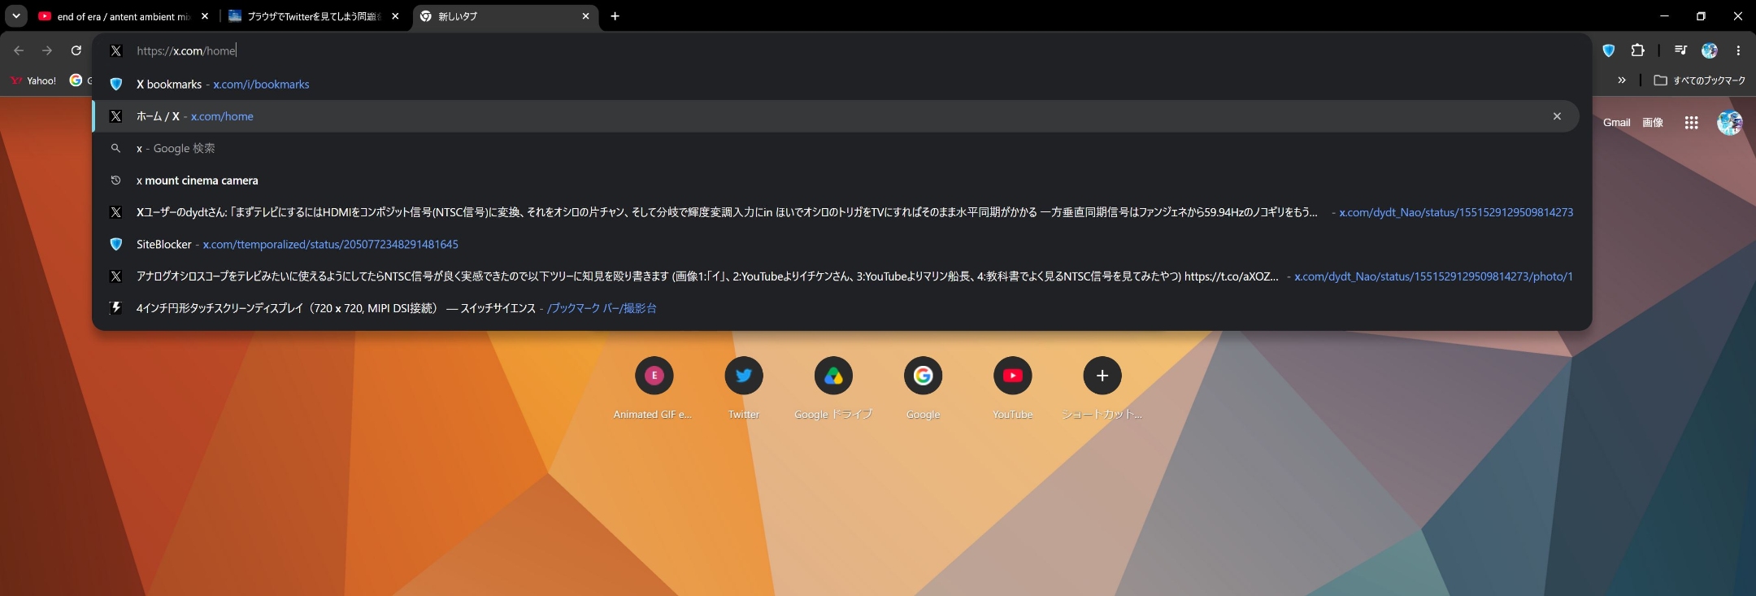Remove the ホーム / X suggestion
The height and width of the screenshot is (596, 1756).
click(1557, 116)
